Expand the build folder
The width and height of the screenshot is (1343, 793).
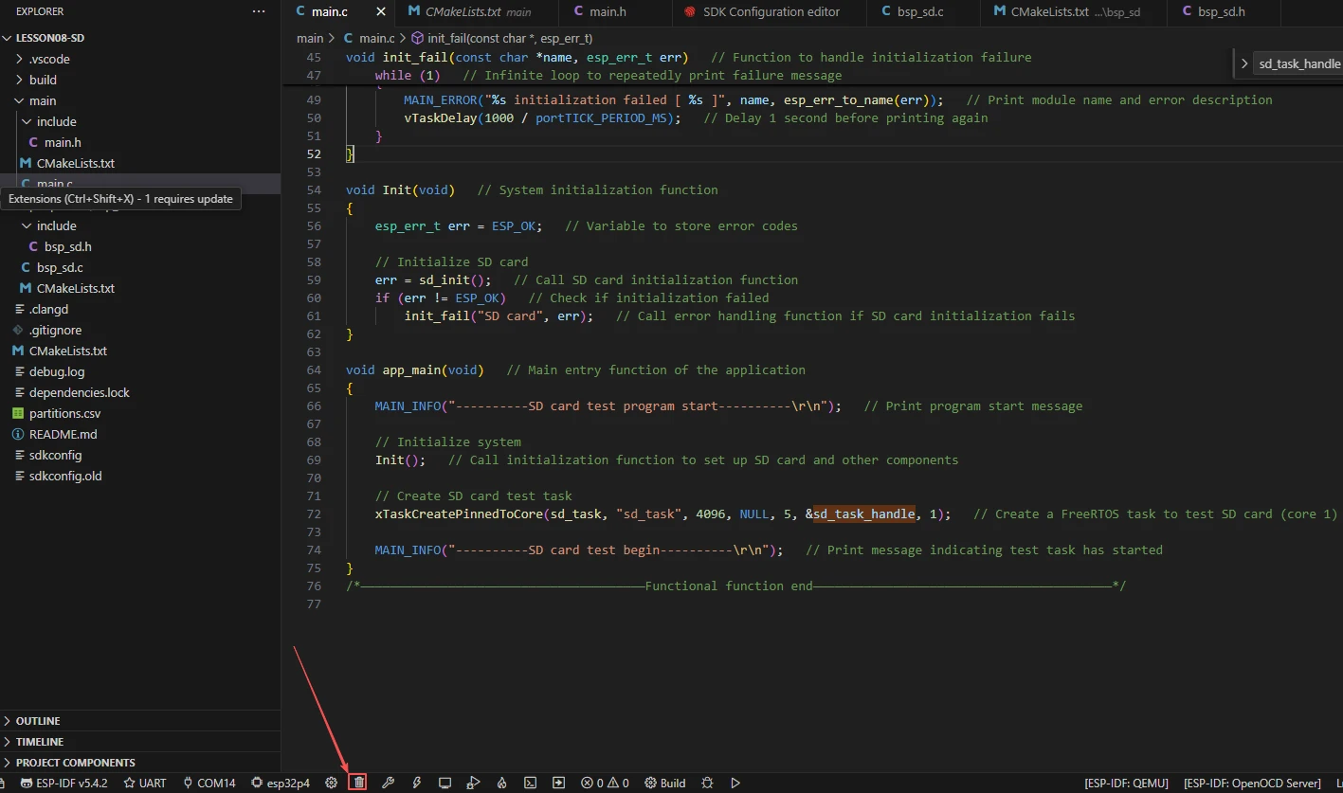43,80
